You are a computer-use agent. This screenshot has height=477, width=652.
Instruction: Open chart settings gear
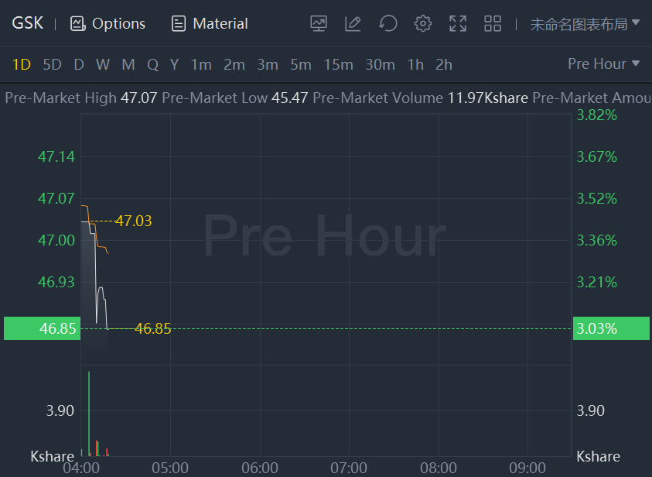(422, 23)
